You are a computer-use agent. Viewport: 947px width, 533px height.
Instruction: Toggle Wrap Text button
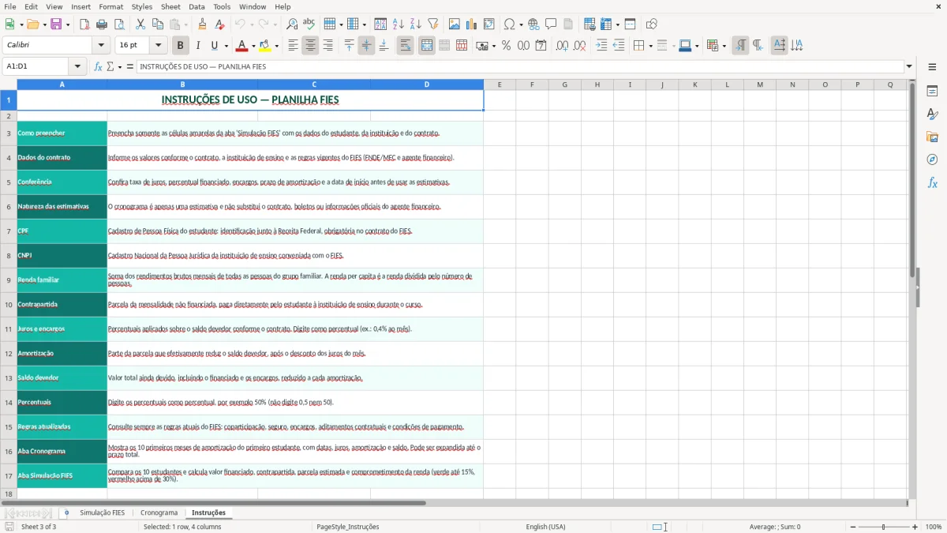tap(405, 46)
